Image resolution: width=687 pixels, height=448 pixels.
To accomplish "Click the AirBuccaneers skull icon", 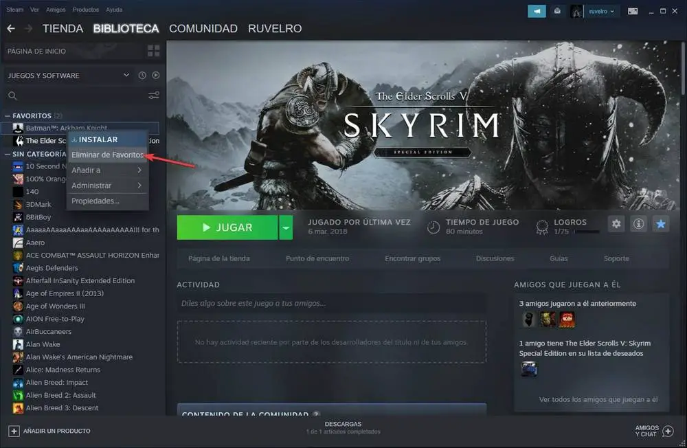I will pos(18,331).
